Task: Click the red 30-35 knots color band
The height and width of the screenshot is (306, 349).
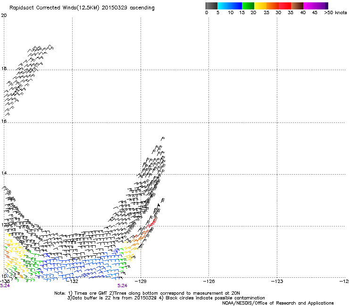Action: pyautogui.click(x=285, y=6)
